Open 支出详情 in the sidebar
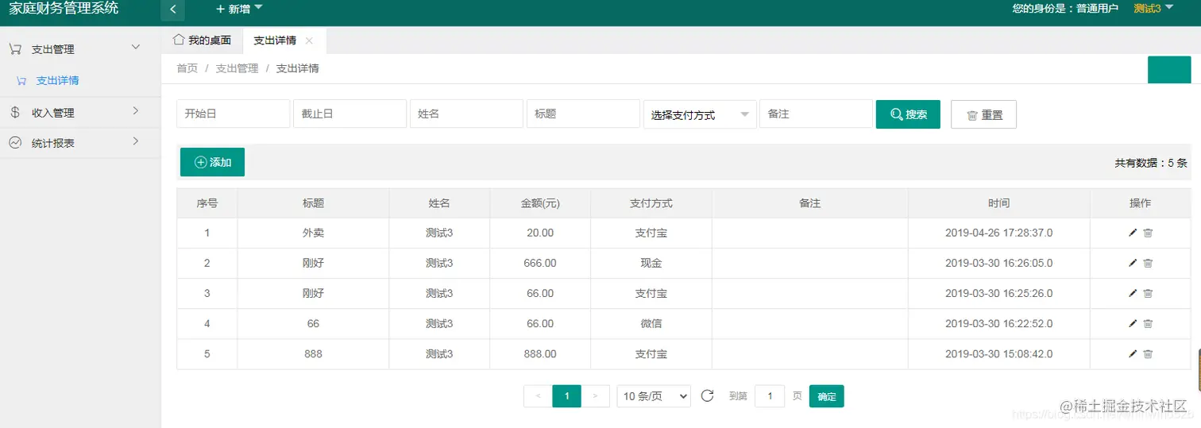The image size is (1201, 428). coord(57,80)
